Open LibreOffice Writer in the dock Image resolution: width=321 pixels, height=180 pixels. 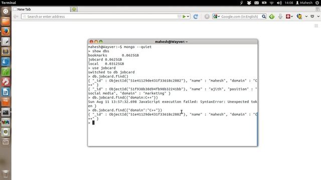click(6, 92)
